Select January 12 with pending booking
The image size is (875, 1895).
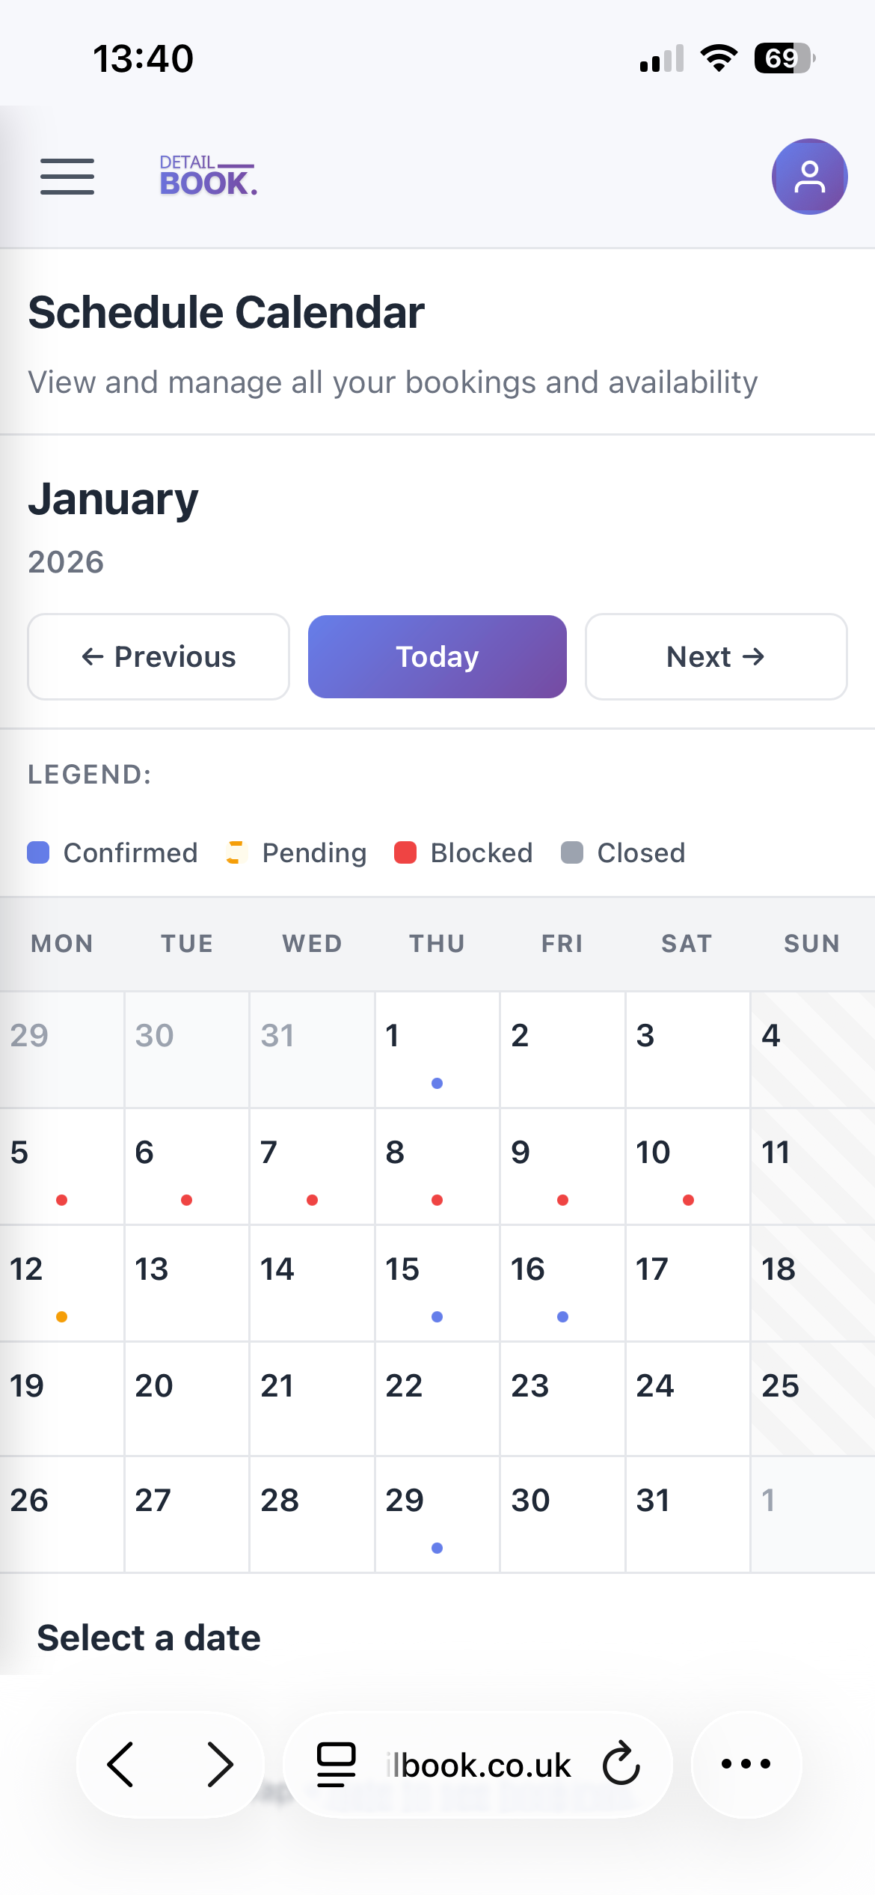pyautogui.click(x=62, y=1284)
